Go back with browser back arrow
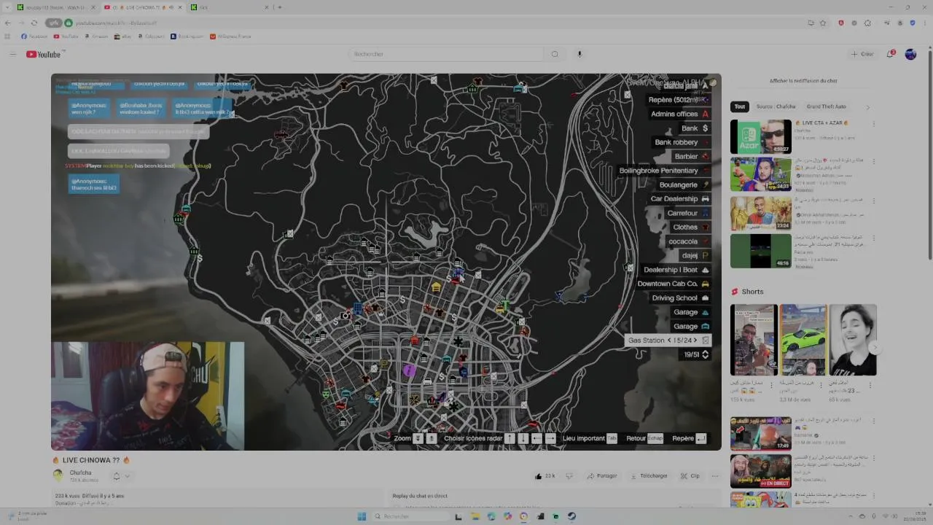The width and height of the screenshot is (933, 525). coord(8,23)
